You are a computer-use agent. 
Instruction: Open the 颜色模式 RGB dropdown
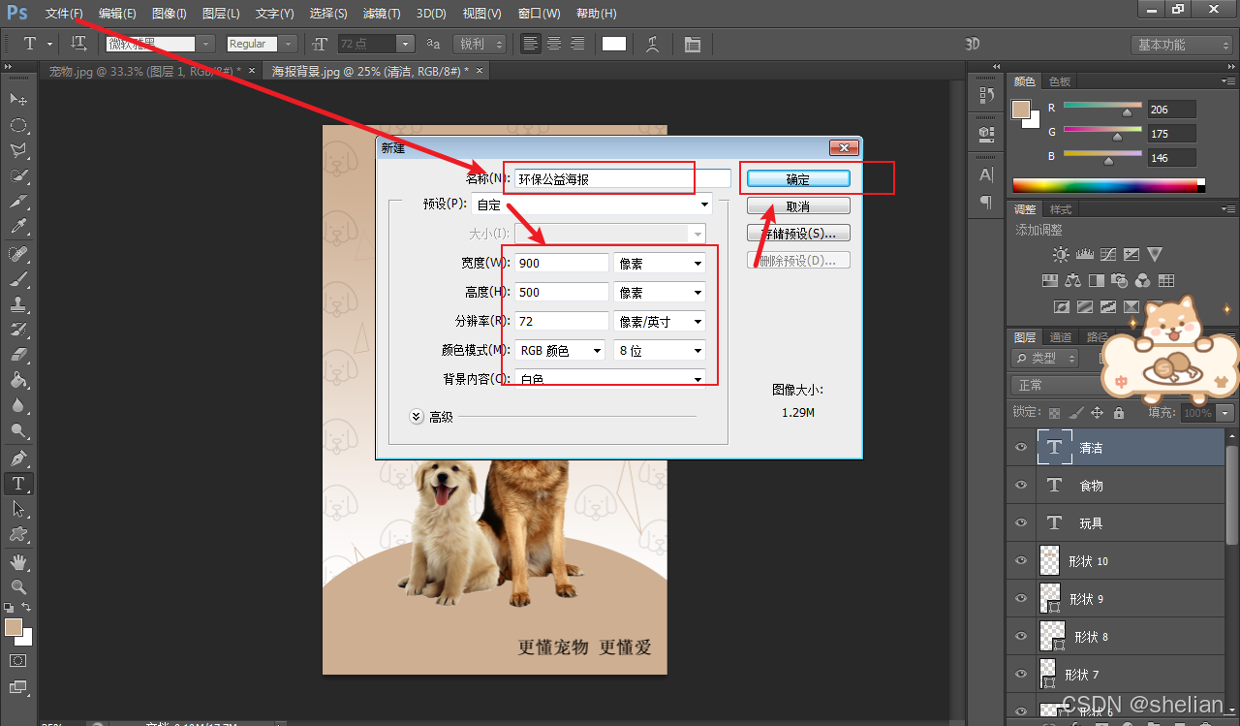pyautogui.click(x=560, y=350)
